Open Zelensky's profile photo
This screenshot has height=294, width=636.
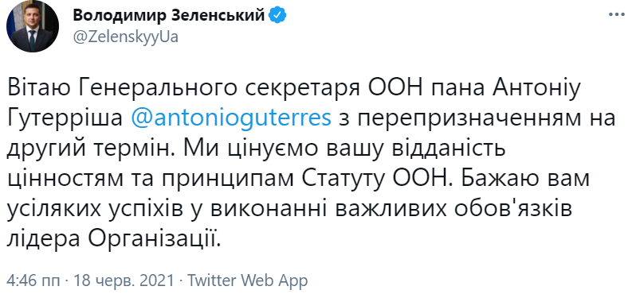[33, 26]
